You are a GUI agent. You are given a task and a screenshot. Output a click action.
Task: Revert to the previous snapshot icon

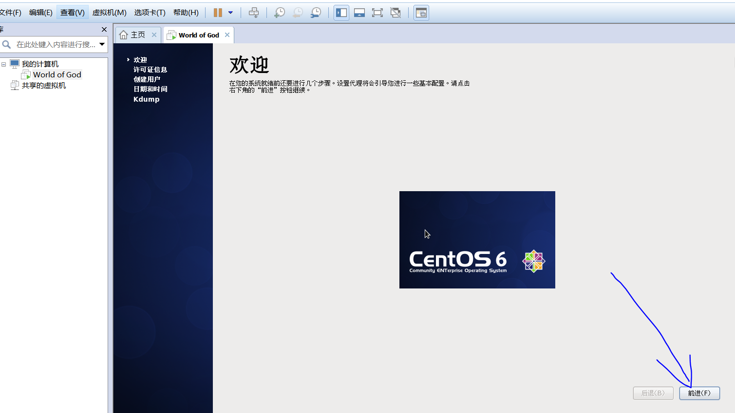click(298, 13)
